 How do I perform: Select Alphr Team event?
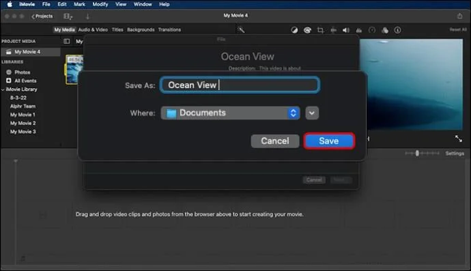click(x=23, y=106)
